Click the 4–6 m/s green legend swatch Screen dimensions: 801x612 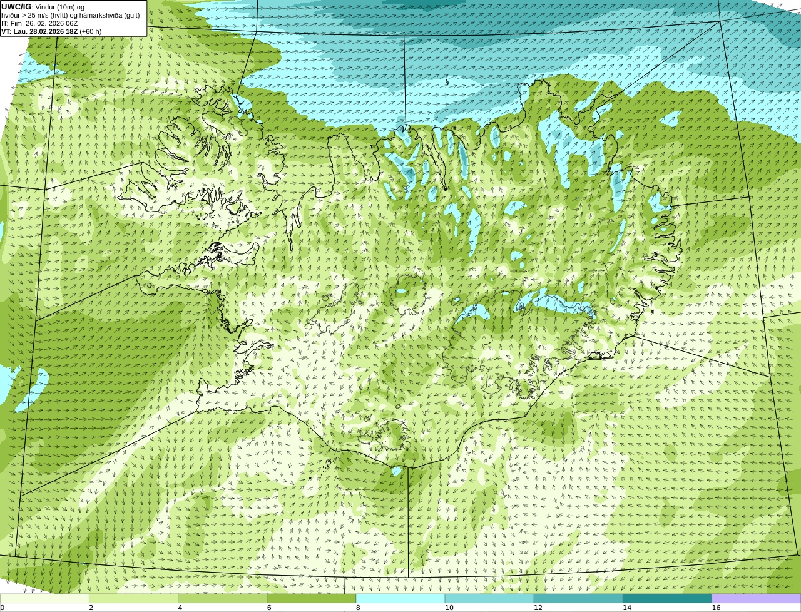[222, 598]
